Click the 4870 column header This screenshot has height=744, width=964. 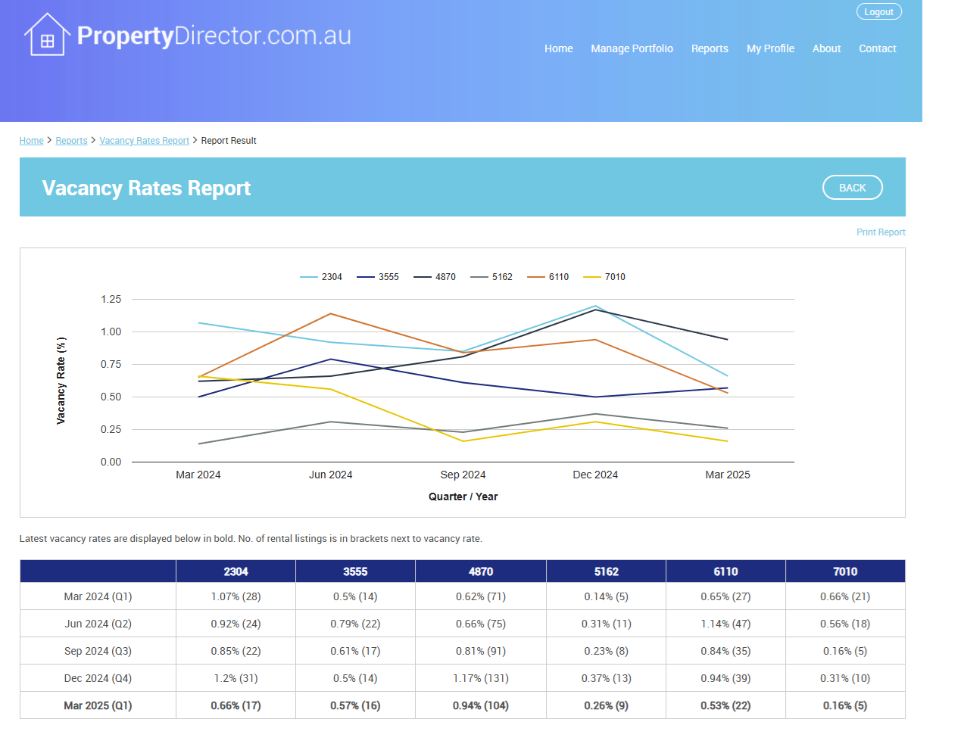(481, 571)
